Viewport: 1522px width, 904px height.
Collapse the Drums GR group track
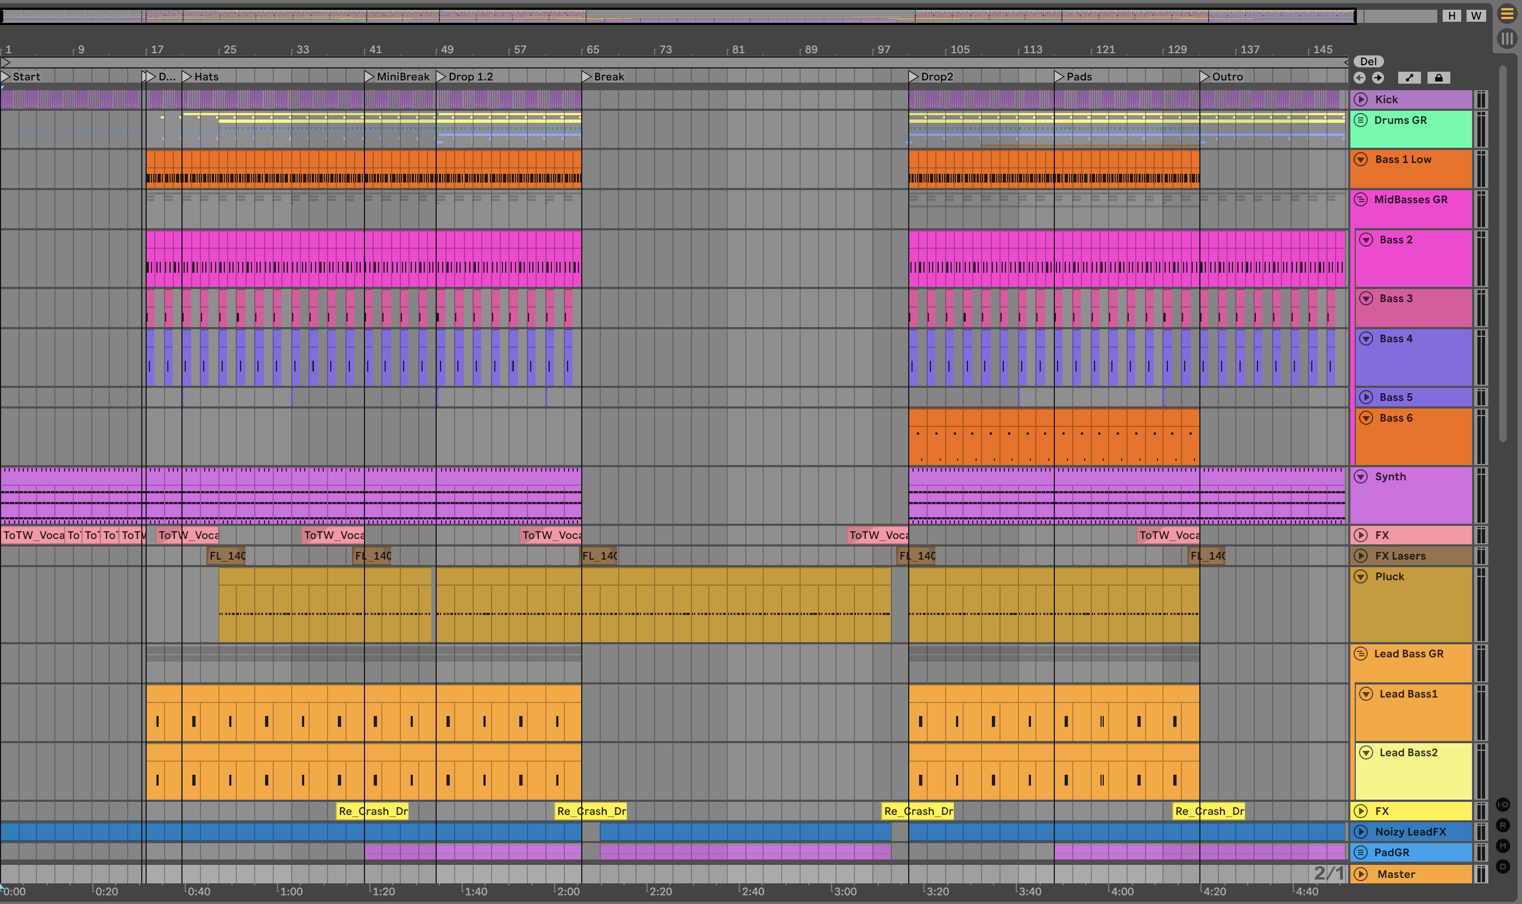point(1361,120)
